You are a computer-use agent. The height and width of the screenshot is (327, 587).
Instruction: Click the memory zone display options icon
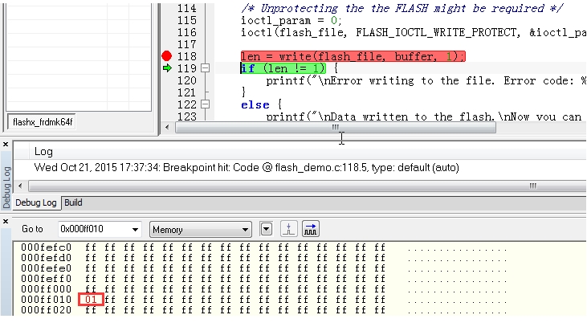click(290, 230)
